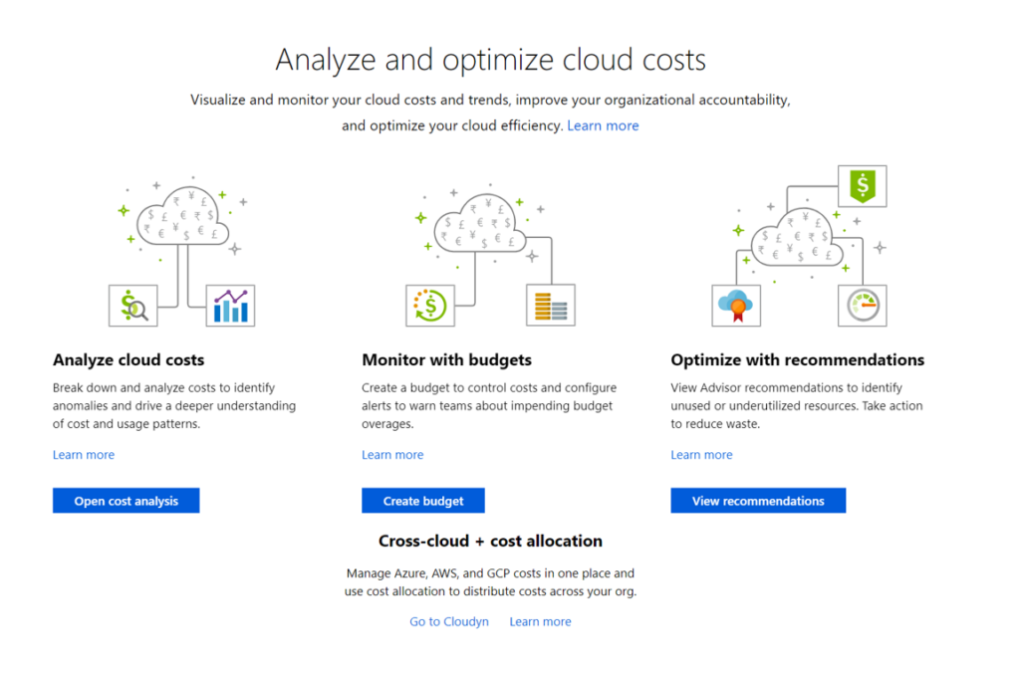The height and width of the screenshot is (675, 1020).
Task: Click the green shield dollar icon
Action: coord(861,184)
